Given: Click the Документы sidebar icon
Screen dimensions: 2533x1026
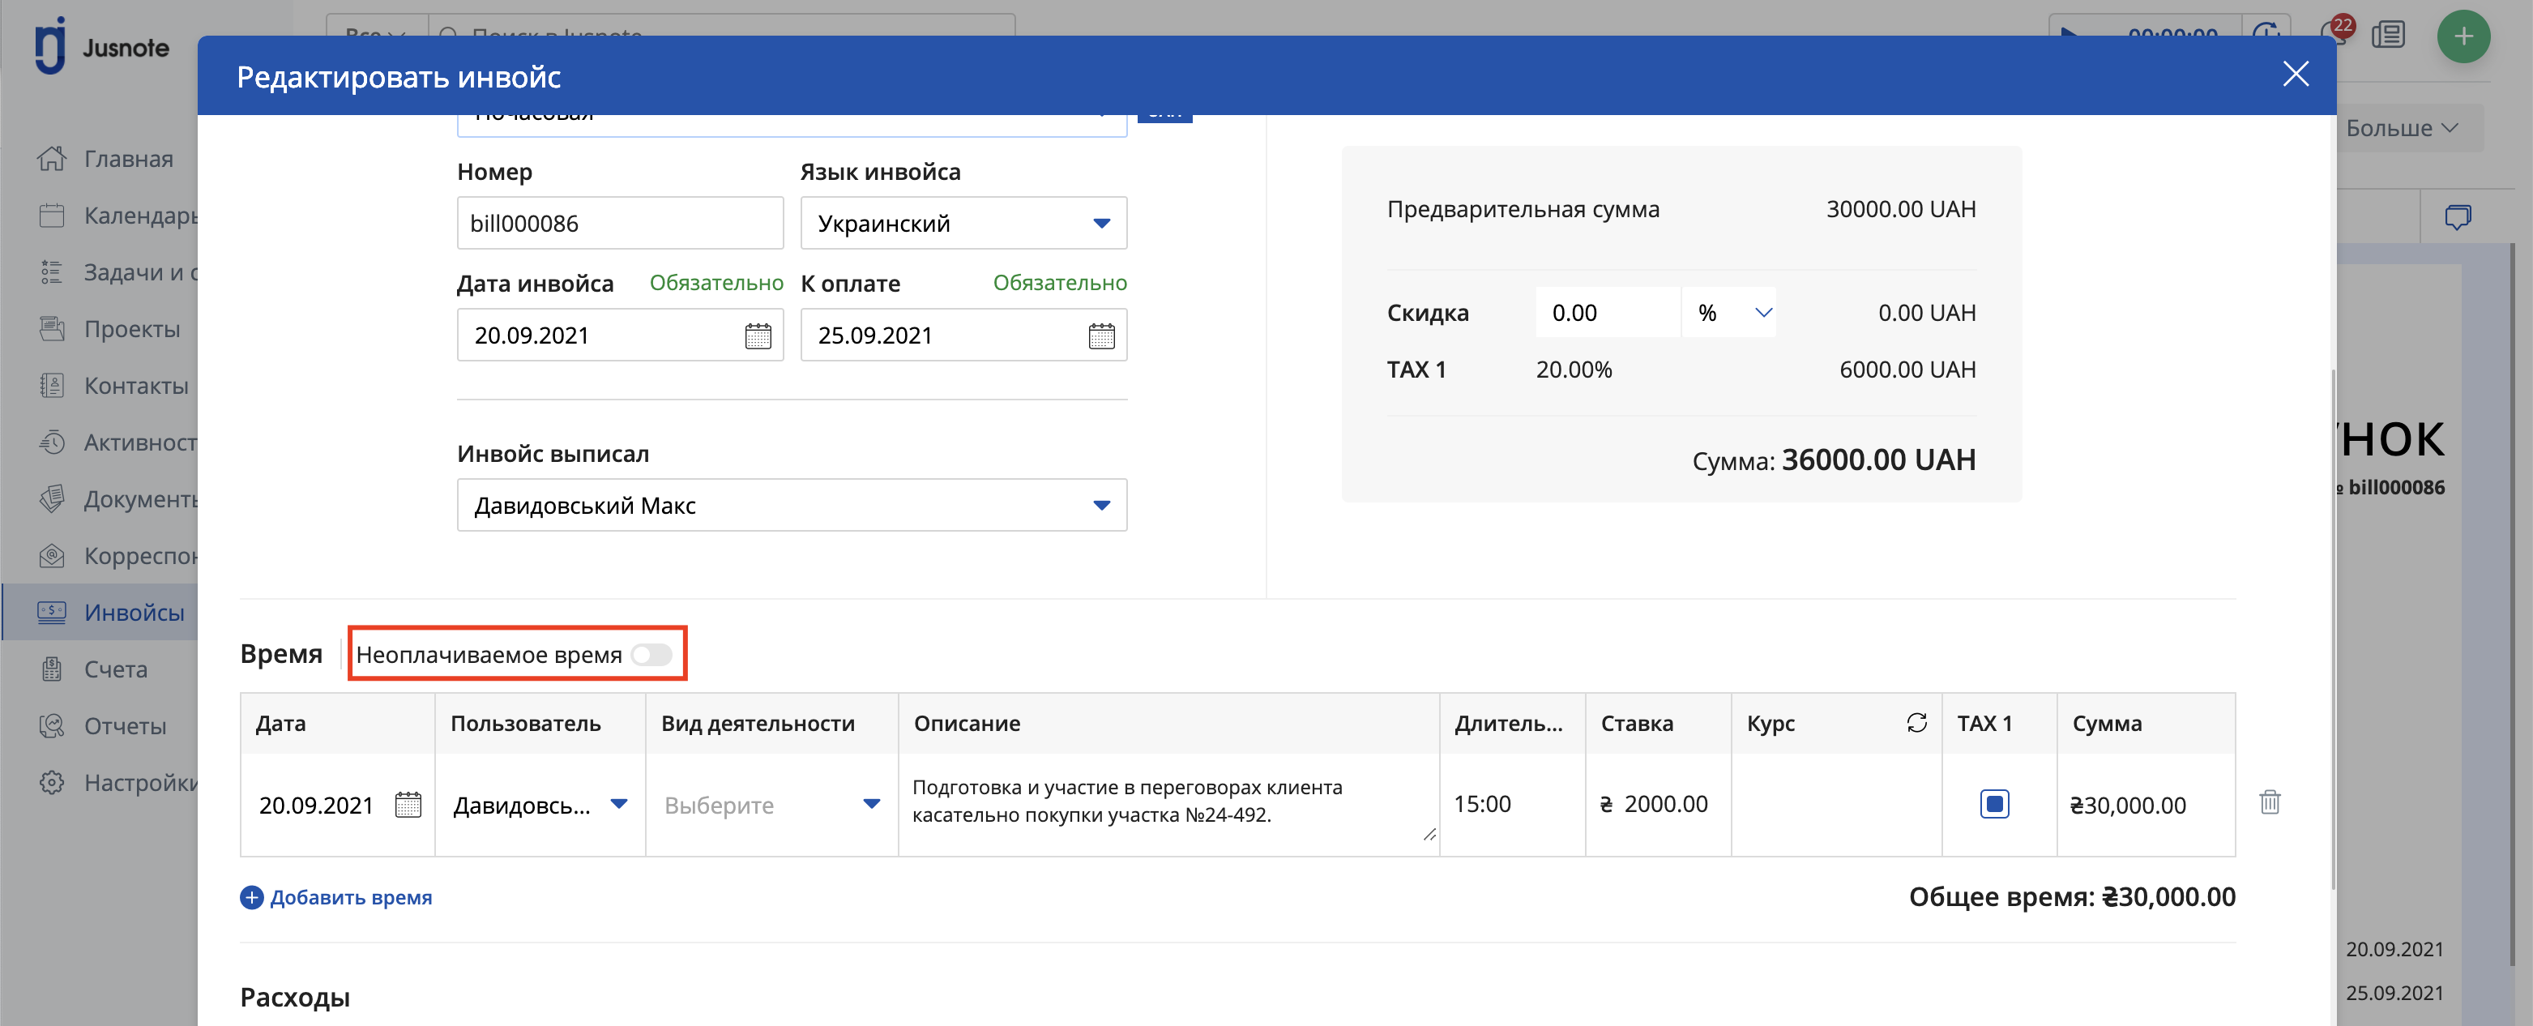Looking at the screenshot, I should coord(51,498).
